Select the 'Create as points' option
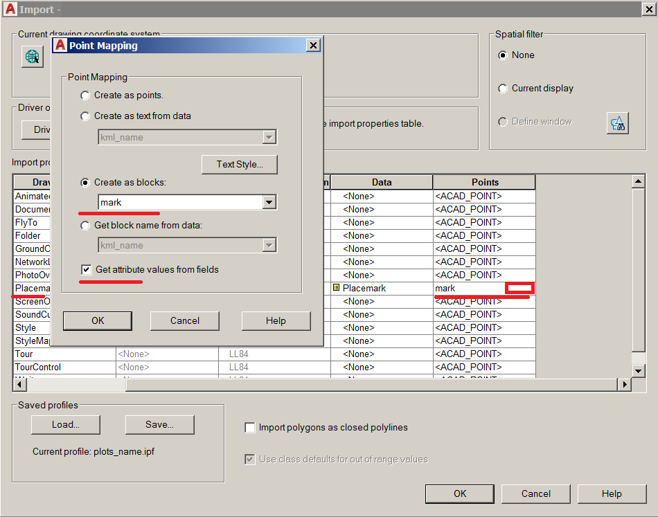Viewport: 658px width, 517px height. (x=85, y=96)
